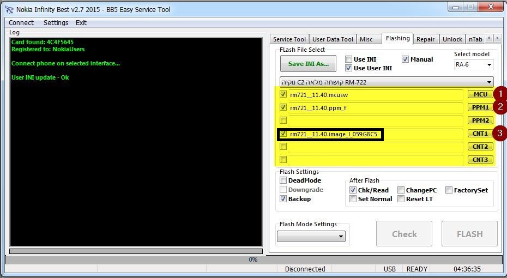507x278 pixels.
Task: Click the CNT2 file browse button
Action: point(480,147)
